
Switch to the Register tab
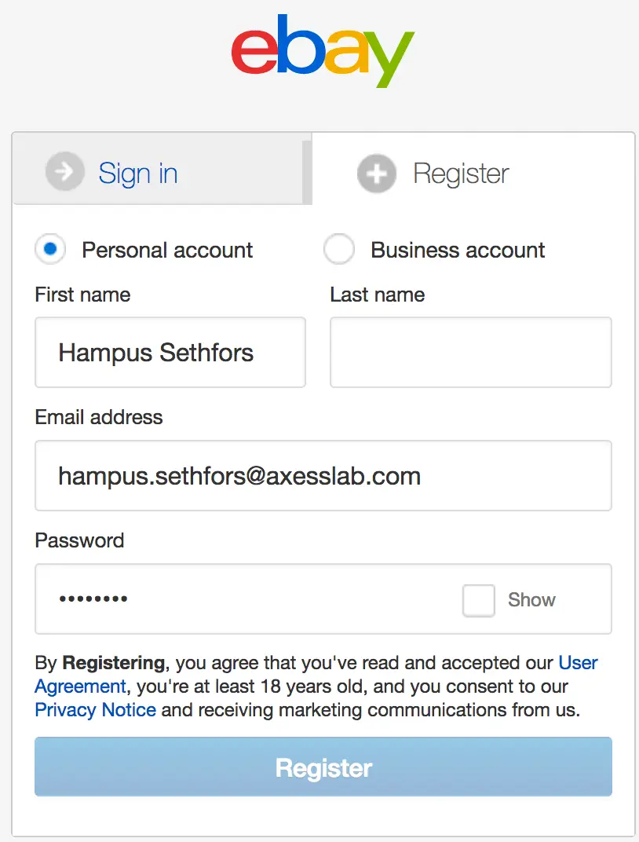coord(473,169)
